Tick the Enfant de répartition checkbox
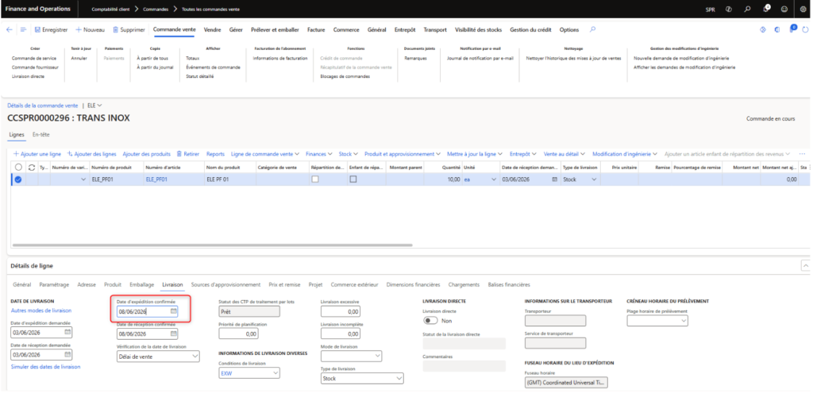This screenshot has height=401, width=813. [353, 179]
